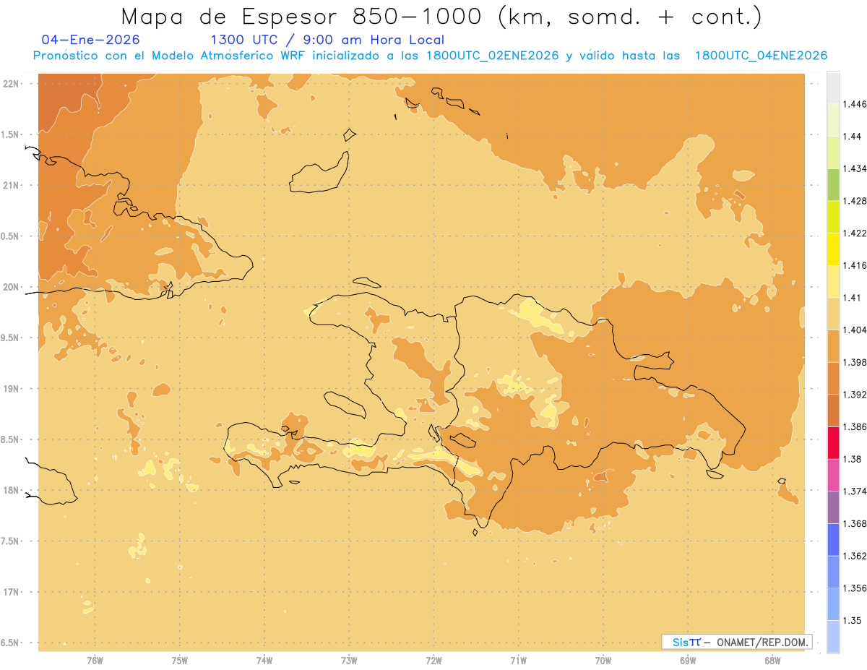Pick the green colorbar segment between 1.434 and 1.428
The width and height of the screenshot is (867, 670).
point(833,184)
